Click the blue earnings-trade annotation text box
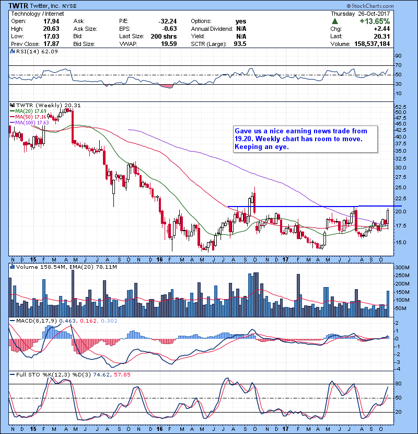 (x=306, y=139)
